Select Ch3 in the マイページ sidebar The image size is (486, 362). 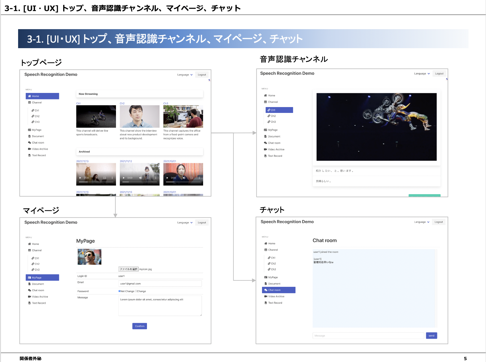point(36,270)
